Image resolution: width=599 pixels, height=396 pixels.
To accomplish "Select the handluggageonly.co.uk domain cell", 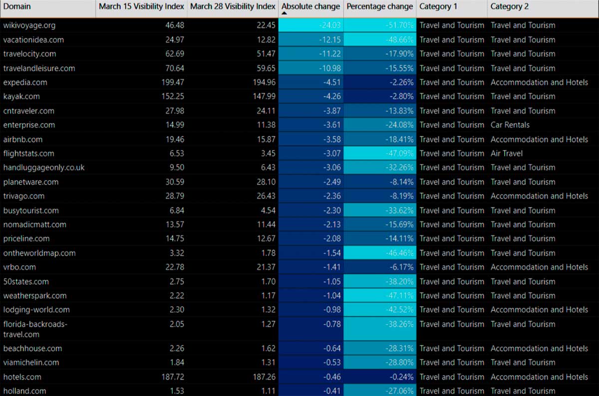I will [47, 168].
